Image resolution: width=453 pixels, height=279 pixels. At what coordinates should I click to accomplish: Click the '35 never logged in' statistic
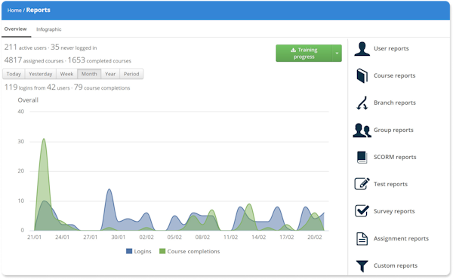[x=74, y=47]
